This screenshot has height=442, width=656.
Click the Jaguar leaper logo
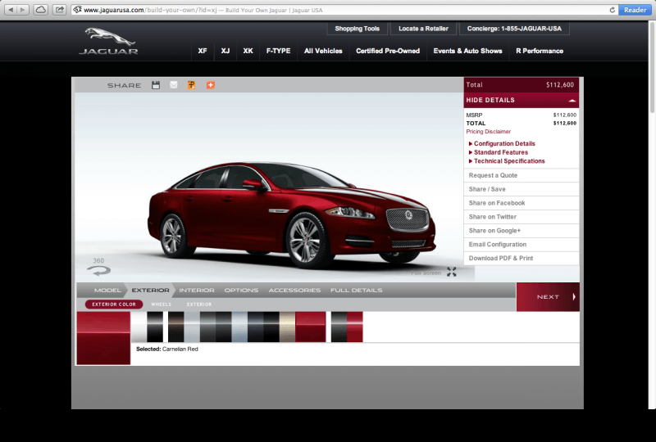click(x=110, y=41)
